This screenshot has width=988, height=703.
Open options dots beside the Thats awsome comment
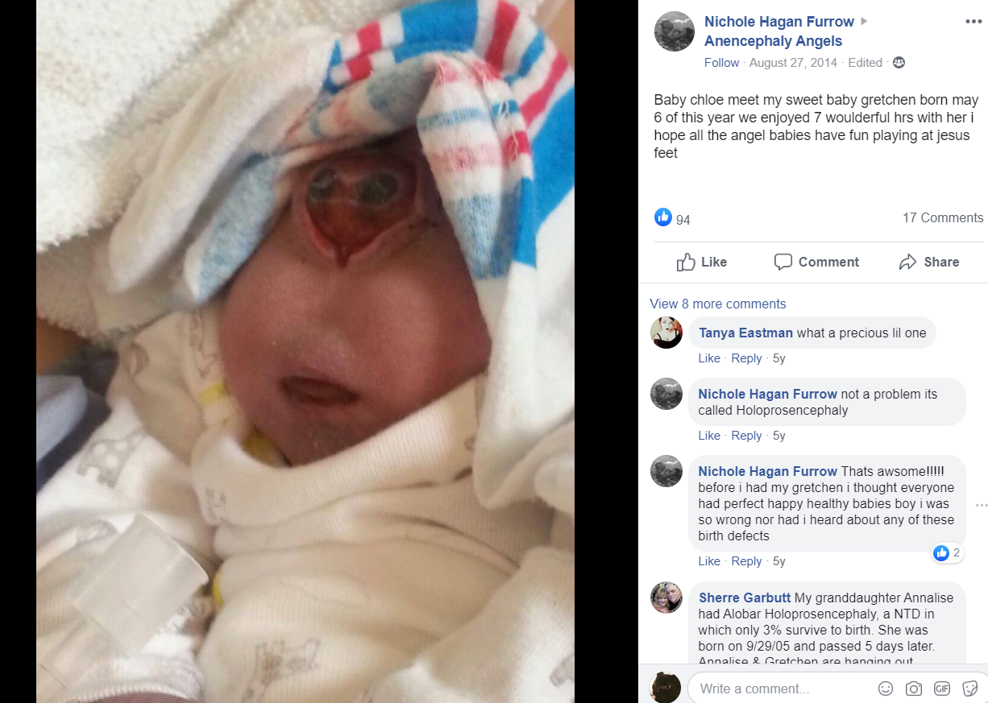(981, 505)
